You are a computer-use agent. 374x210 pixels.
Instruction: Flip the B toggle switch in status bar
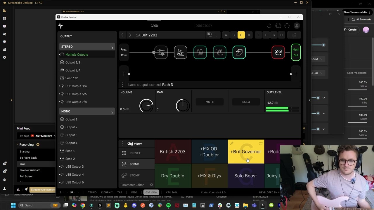click(x=71, y=192)
